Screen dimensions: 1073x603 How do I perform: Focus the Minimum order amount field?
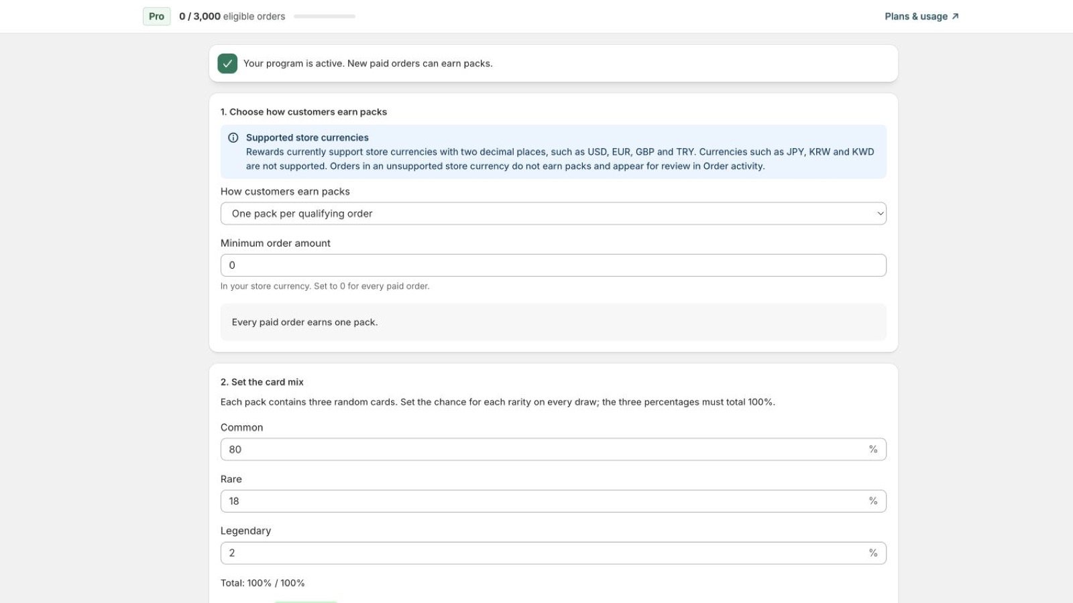tap(553, 265)
